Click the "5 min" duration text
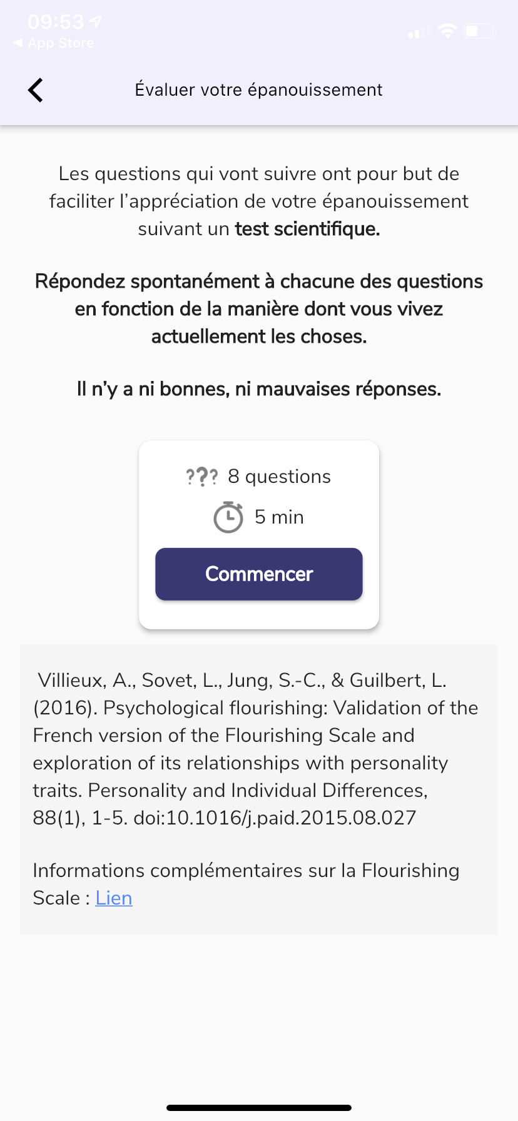Screen dimensions: 518x1121 click(279, 517)
